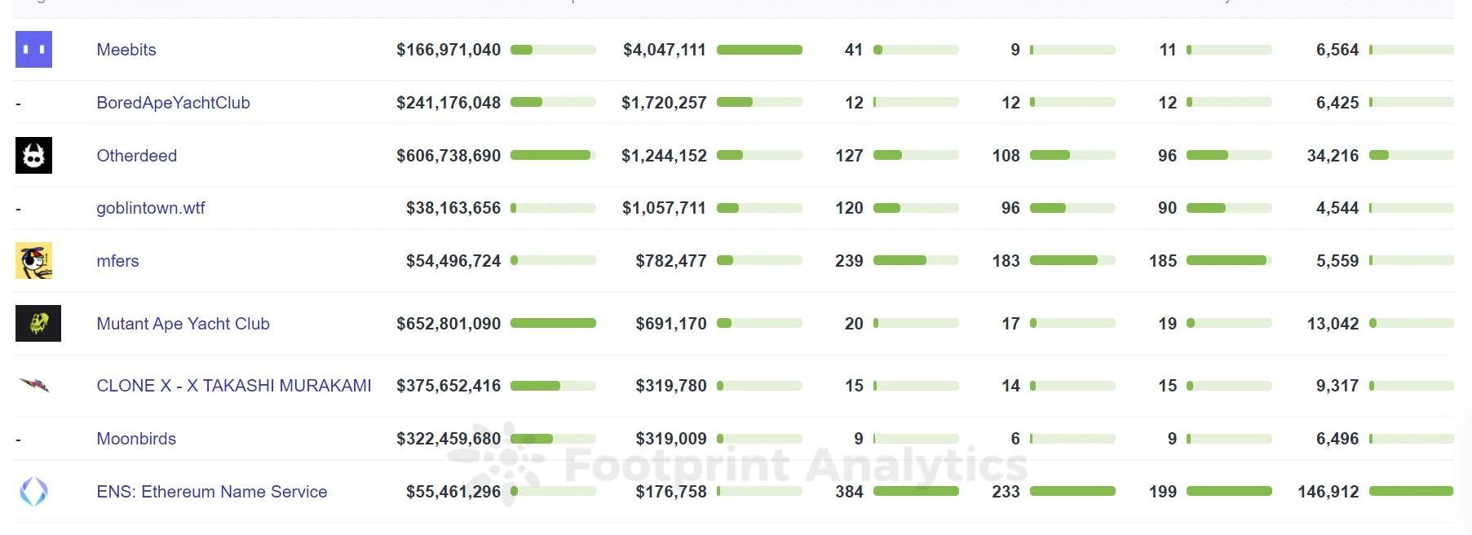
Task: Open the BoredApeYachtClub link
Action: 173,103
